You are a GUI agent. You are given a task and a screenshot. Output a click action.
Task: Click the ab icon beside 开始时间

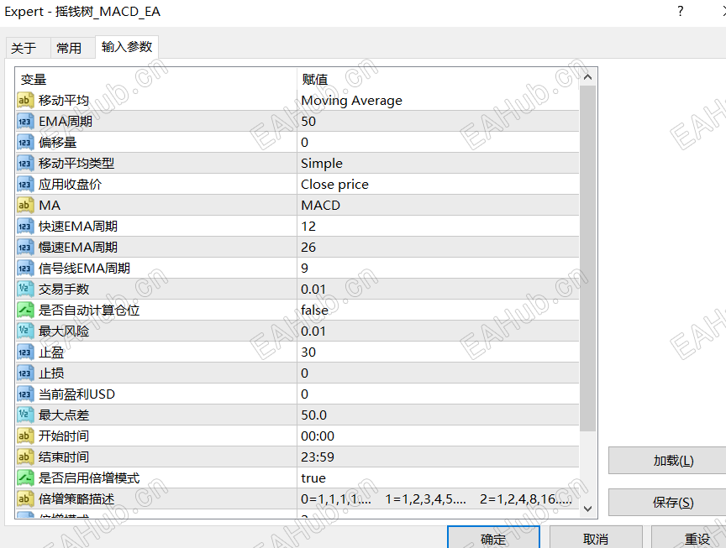(24, 436)
